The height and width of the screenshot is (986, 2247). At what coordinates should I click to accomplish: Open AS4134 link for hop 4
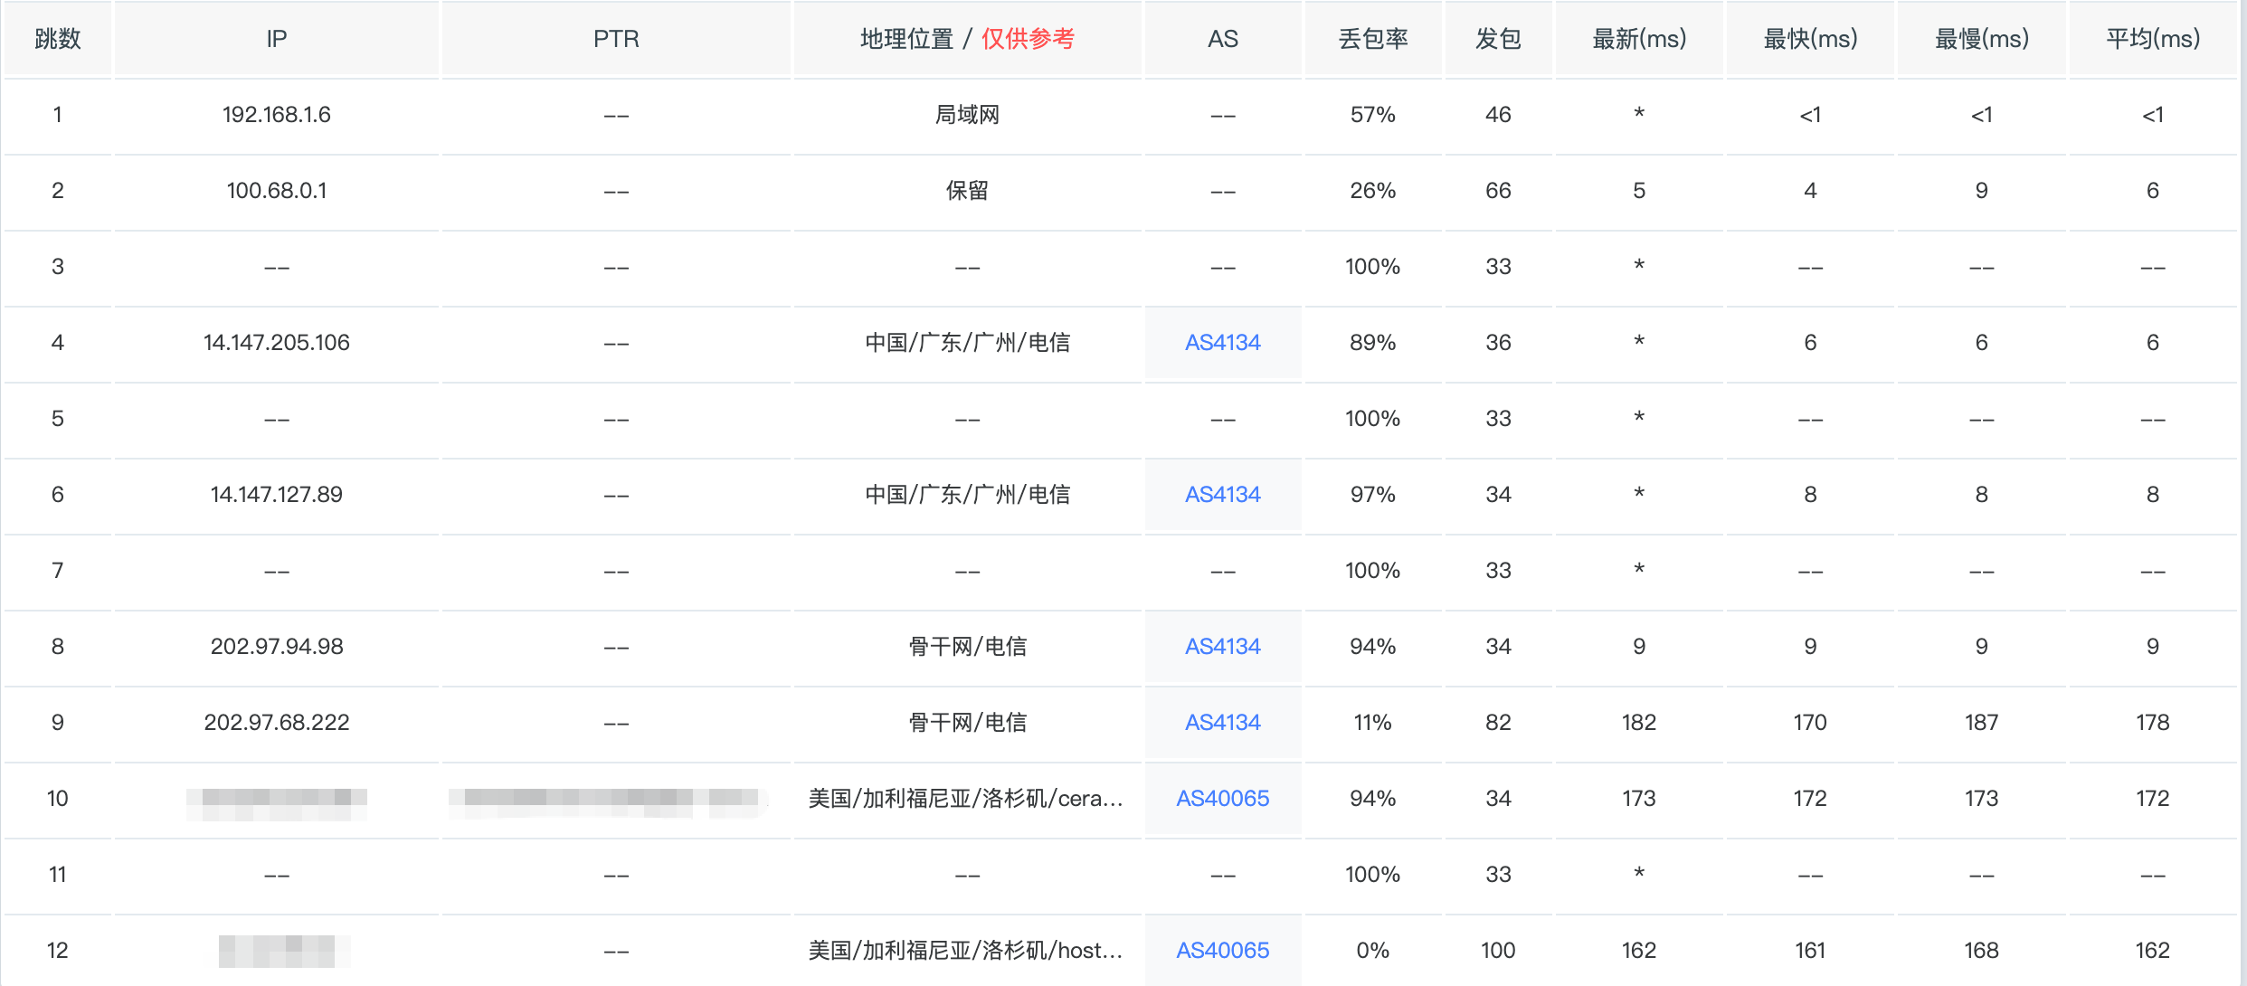[1222, 343]
